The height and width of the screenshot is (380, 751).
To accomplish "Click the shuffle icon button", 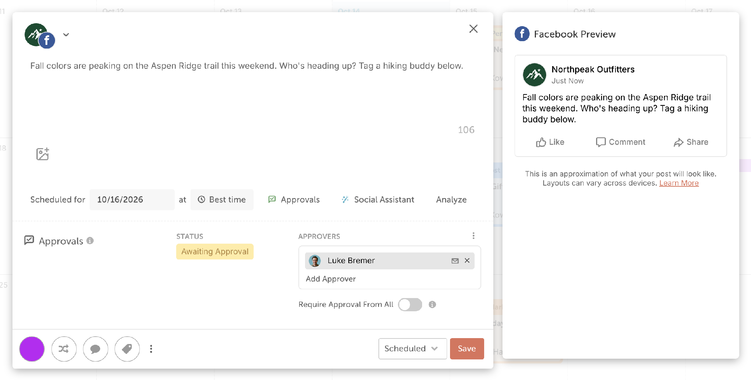I will point(64,349).
